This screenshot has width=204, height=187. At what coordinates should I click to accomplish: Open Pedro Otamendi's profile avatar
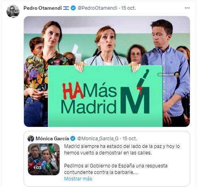[13, 11]
